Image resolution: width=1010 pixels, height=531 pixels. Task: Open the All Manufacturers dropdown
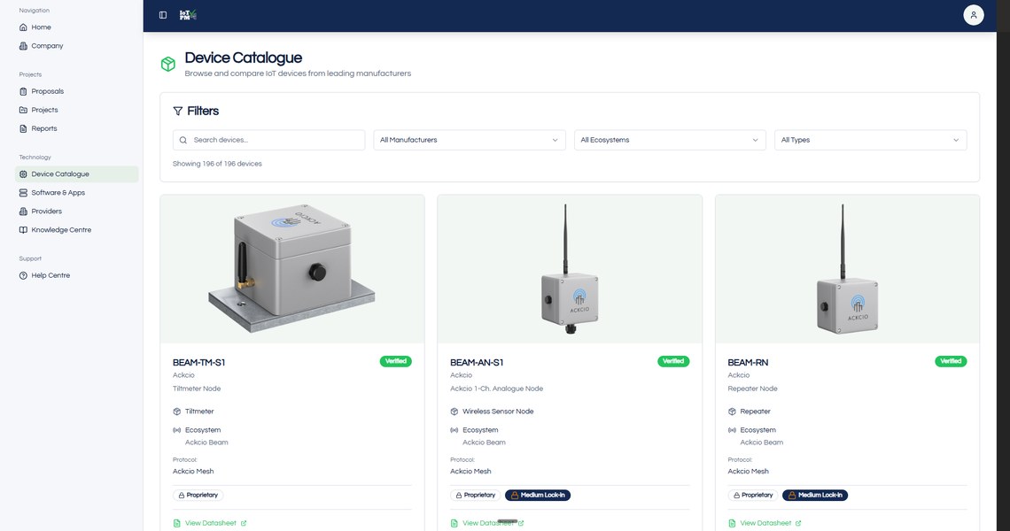[470, 140]
